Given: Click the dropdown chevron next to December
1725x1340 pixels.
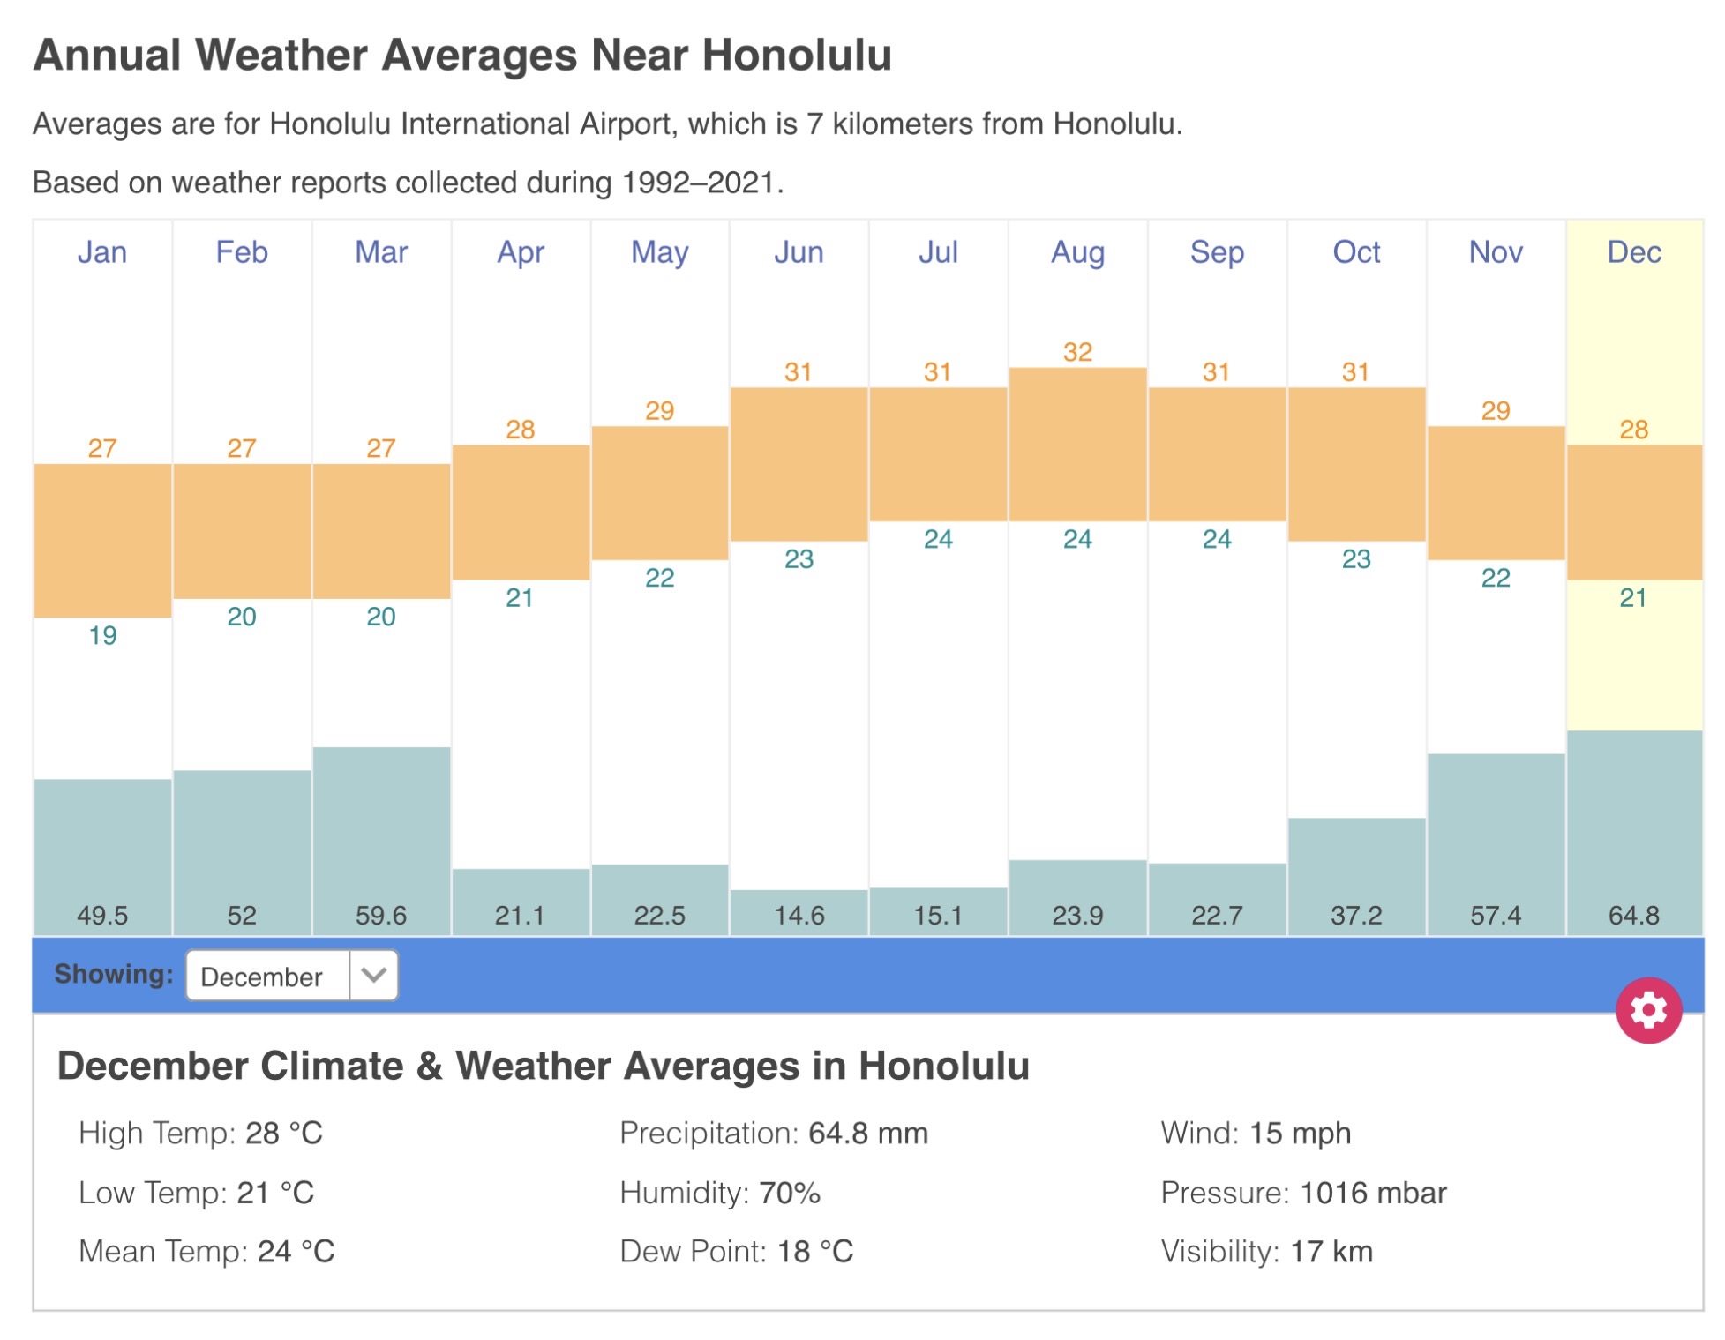Looking at the screenshot, I should [373, 975].
